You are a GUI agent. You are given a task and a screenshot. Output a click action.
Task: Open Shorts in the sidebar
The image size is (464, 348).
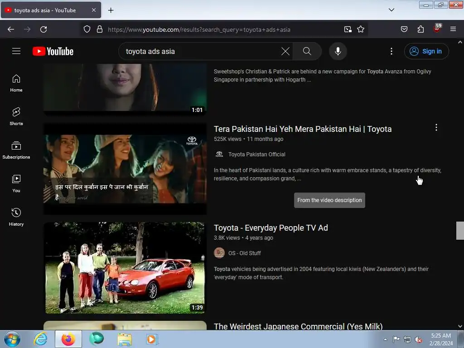pyautogui.click(x=16, y=116)
